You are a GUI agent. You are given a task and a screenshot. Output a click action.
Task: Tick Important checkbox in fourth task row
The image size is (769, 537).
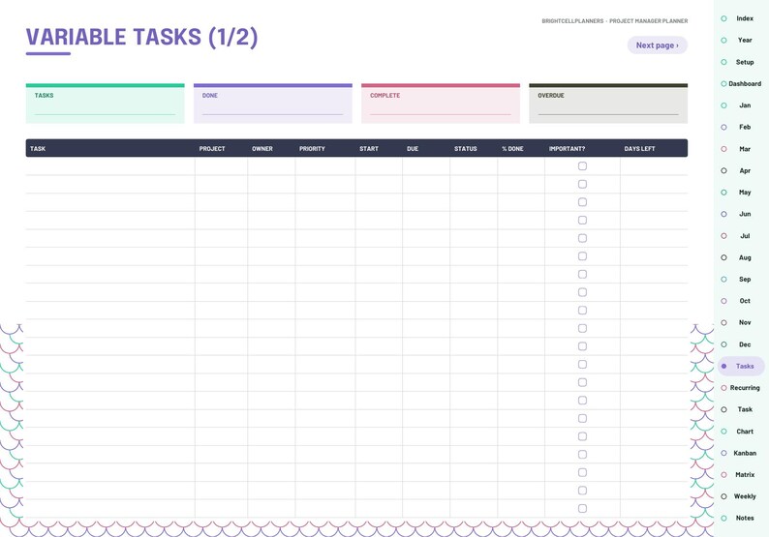coord(582,220)
